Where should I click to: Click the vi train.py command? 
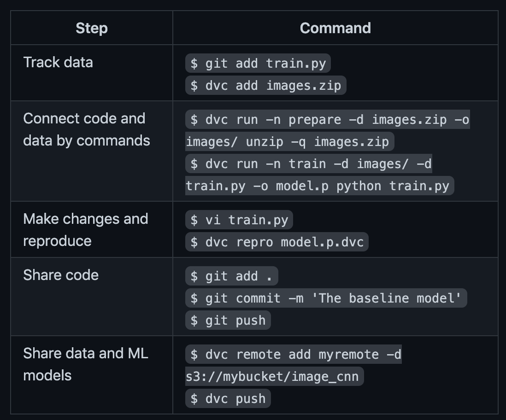click(x=239, y=220)
